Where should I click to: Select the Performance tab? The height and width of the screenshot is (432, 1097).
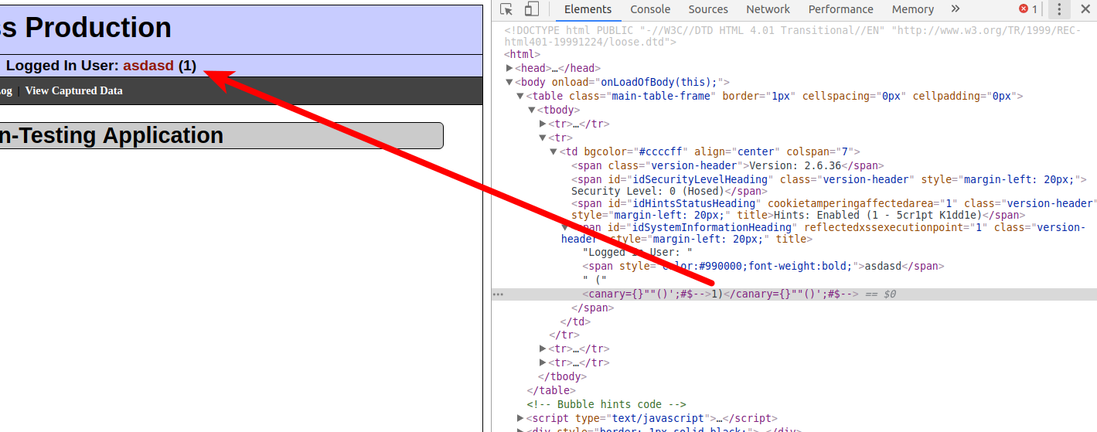[840, 9]
